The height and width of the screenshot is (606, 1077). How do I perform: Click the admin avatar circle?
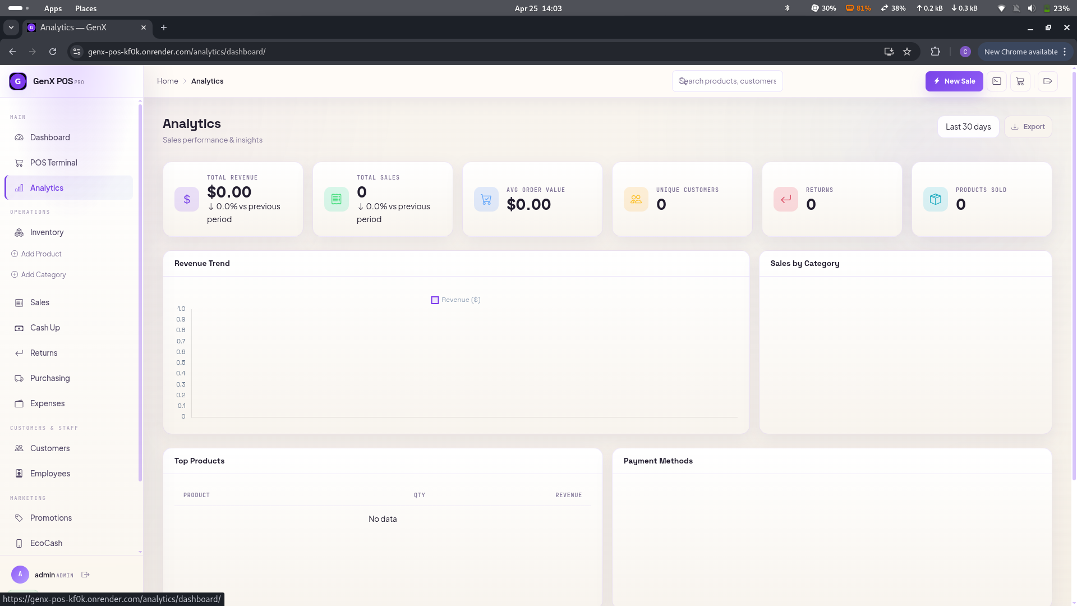pos(20,575)
